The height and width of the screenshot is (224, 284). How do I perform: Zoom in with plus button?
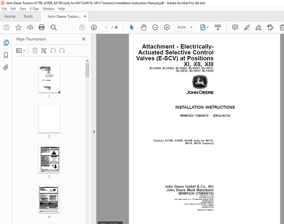pos(167,28)
